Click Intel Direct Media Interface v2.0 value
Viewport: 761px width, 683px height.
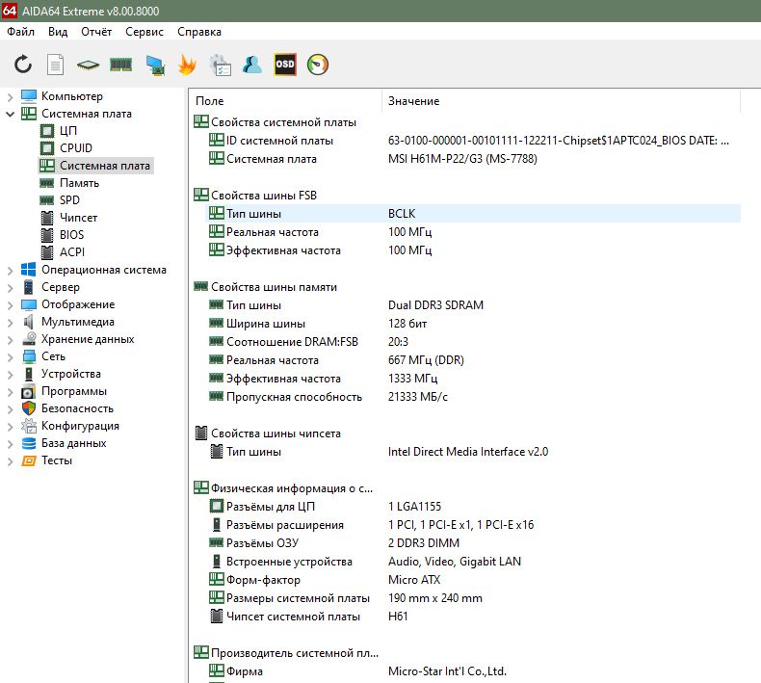(x=468, y=452)
